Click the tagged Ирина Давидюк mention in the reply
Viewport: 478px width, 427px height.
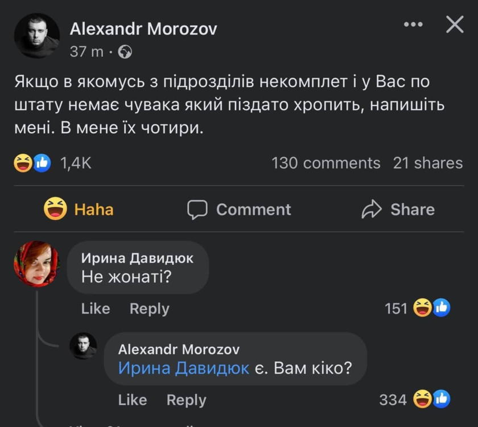coord(183,368)
